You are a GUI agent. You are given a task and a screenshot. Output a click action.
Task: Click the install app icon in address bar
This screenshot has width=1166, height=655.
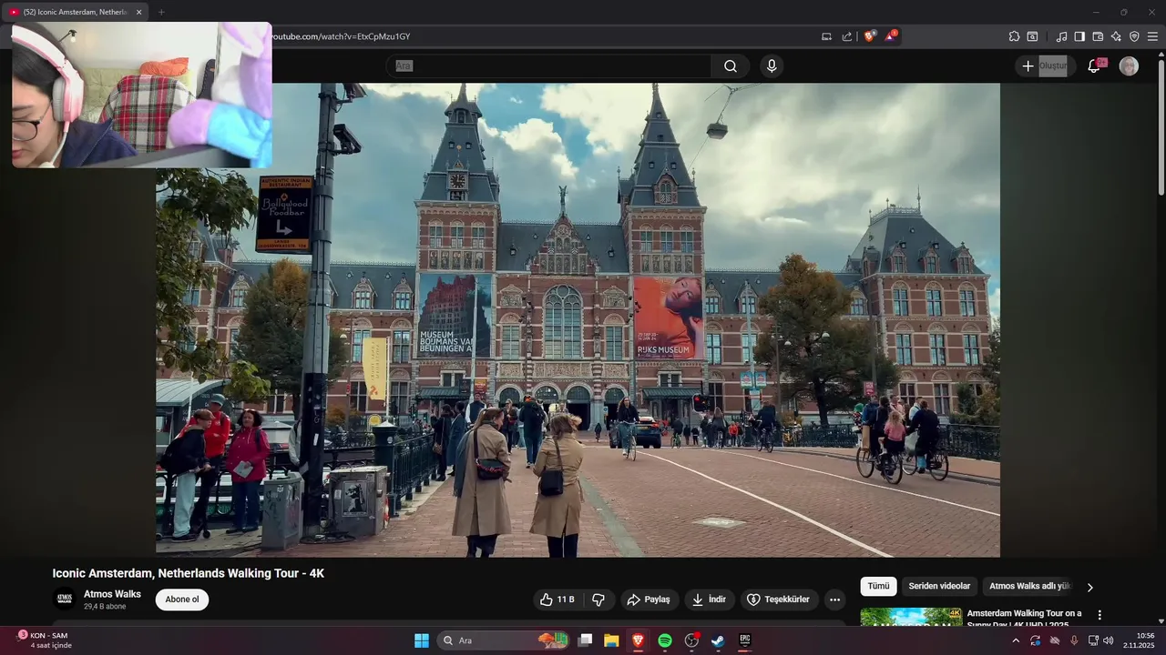coord(826,36)
